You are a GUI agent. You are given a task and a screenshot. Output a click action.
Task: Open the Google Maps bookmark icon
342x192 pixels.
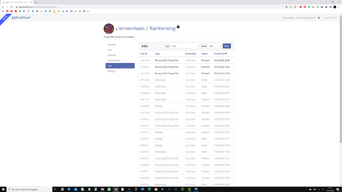pos(29,11)
